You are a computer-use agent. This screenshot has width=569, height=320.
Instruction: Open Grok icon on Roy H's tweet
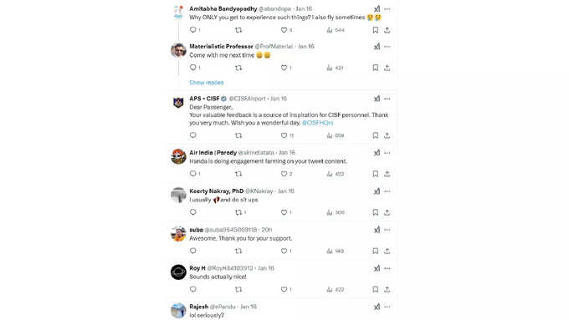coord(377,268)
